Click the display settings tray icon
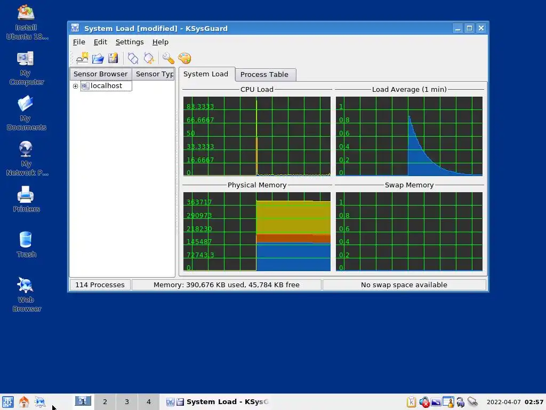Image resolution: width=546 pixels, height=410 pixels. (x=436, y=402)
